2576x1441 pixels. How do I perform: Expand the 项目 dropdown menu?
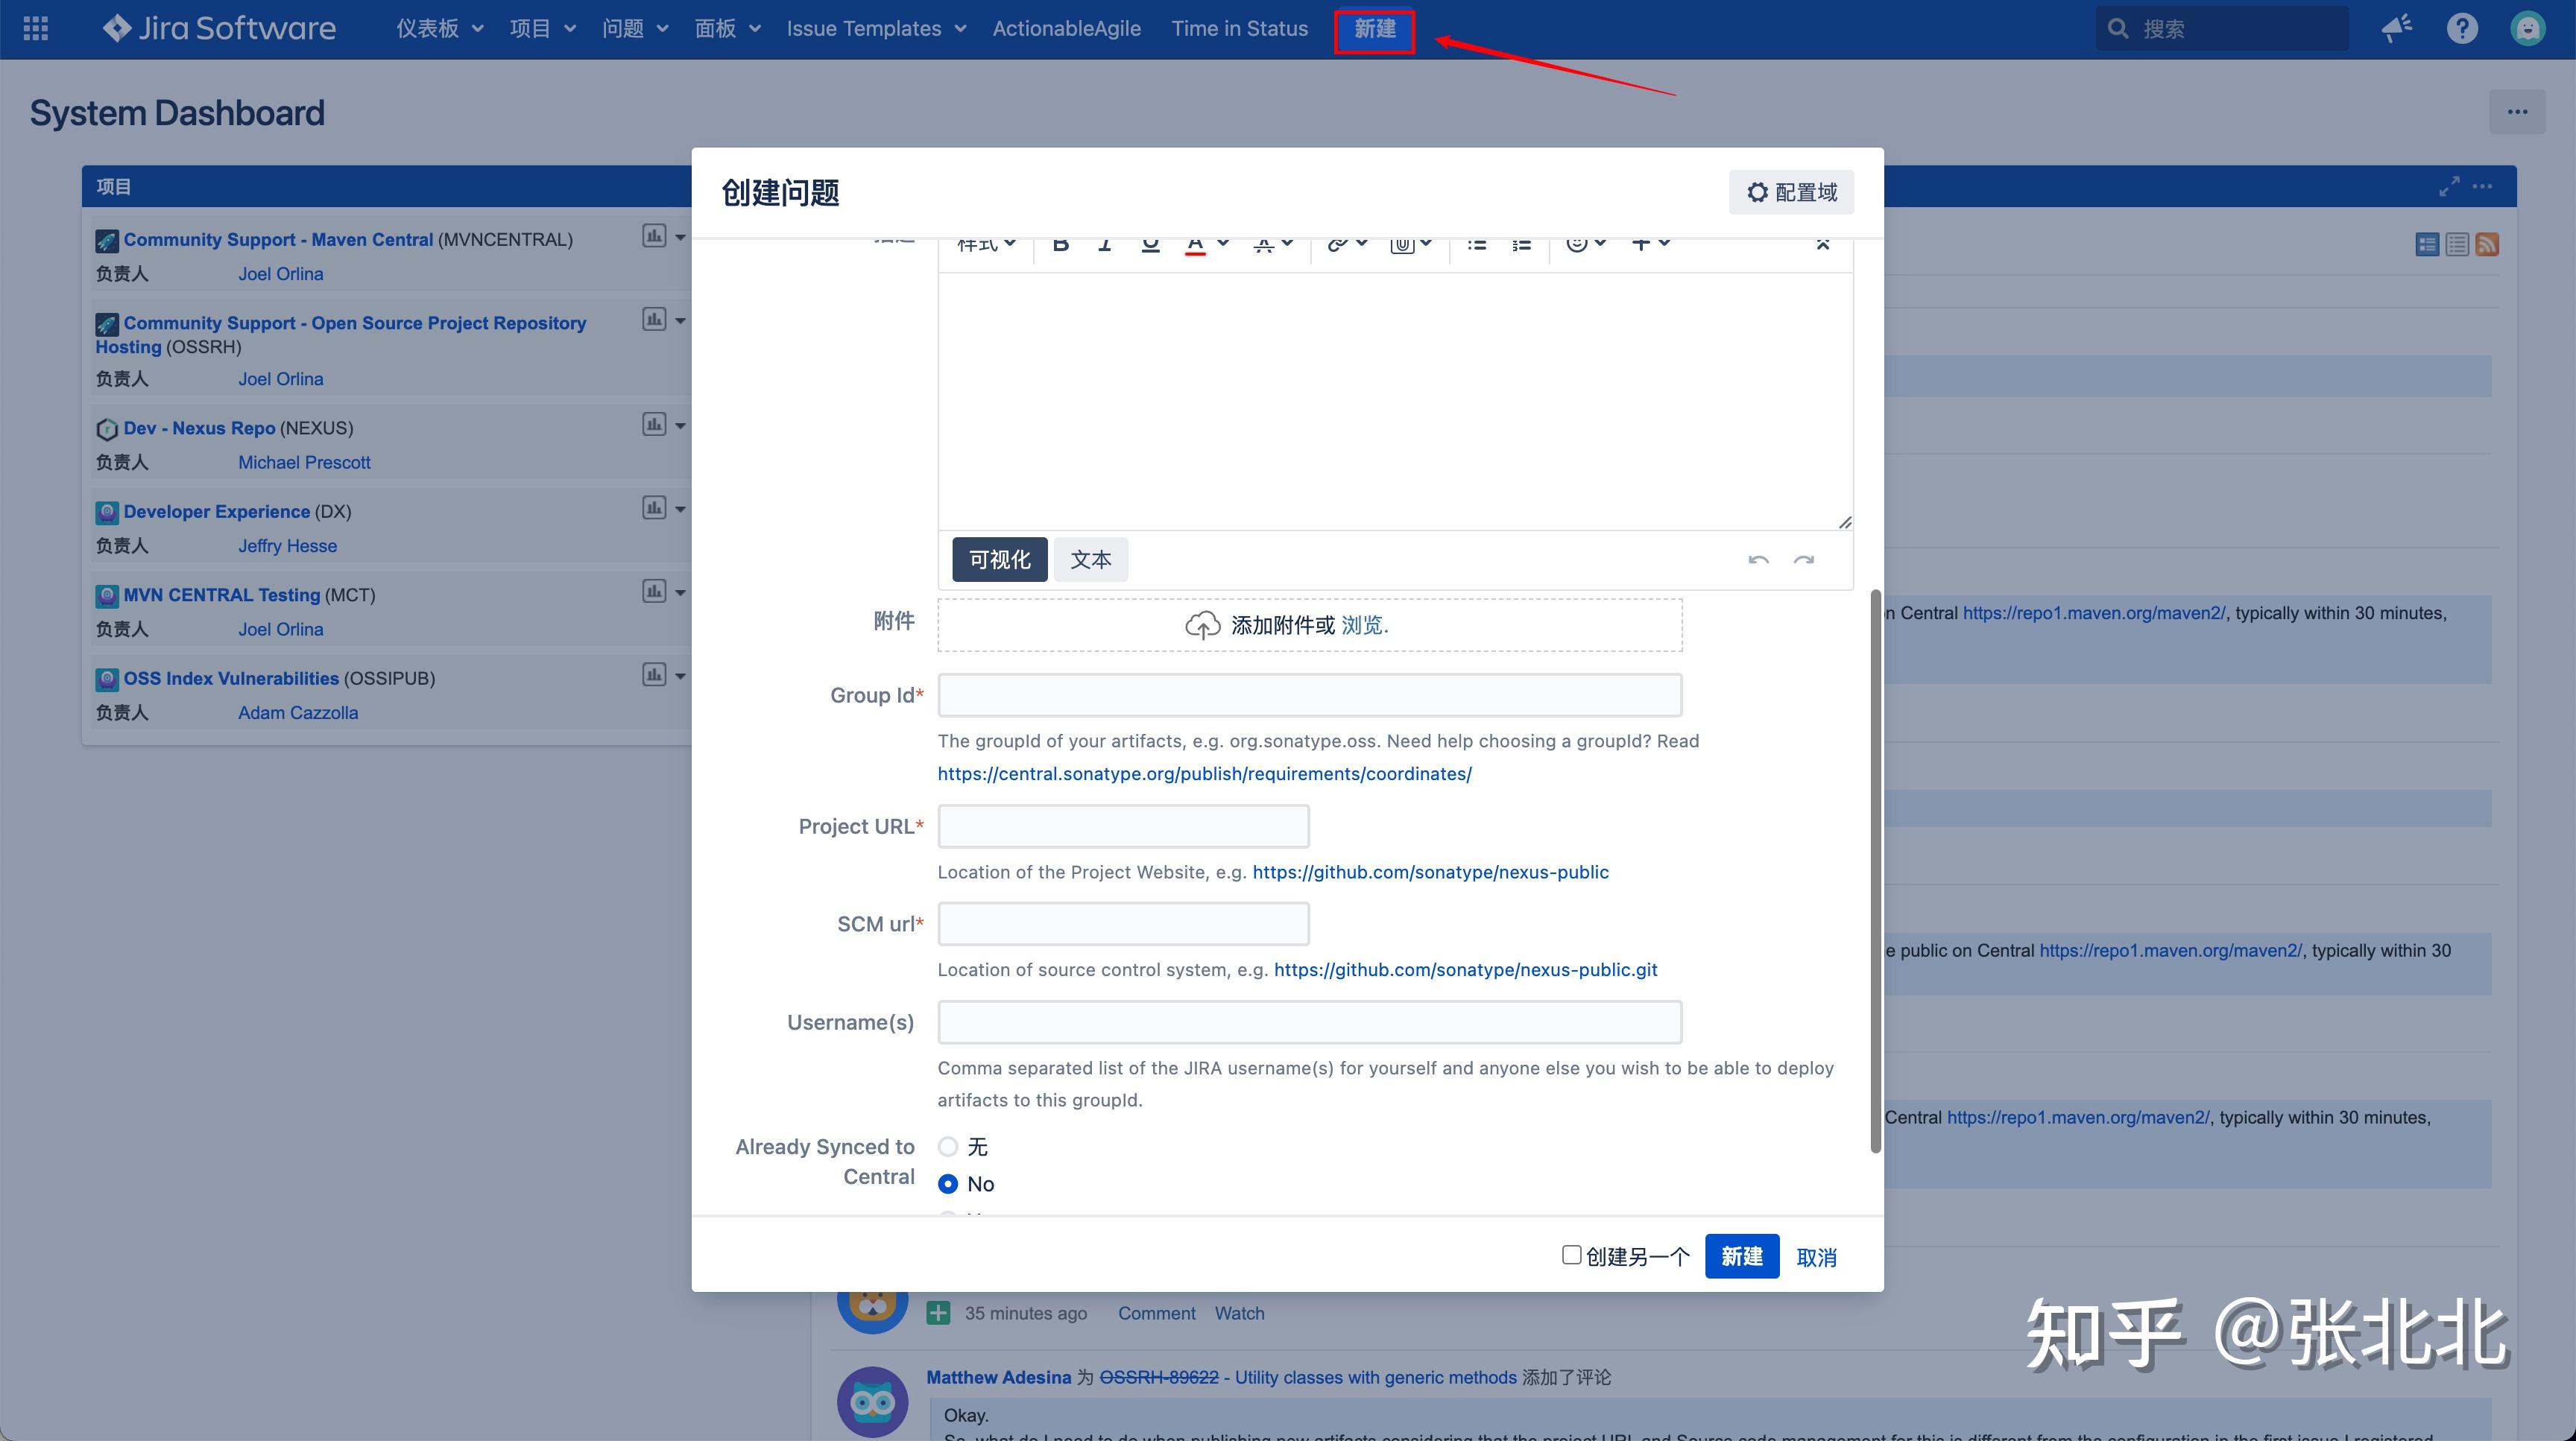pos(542,29)
